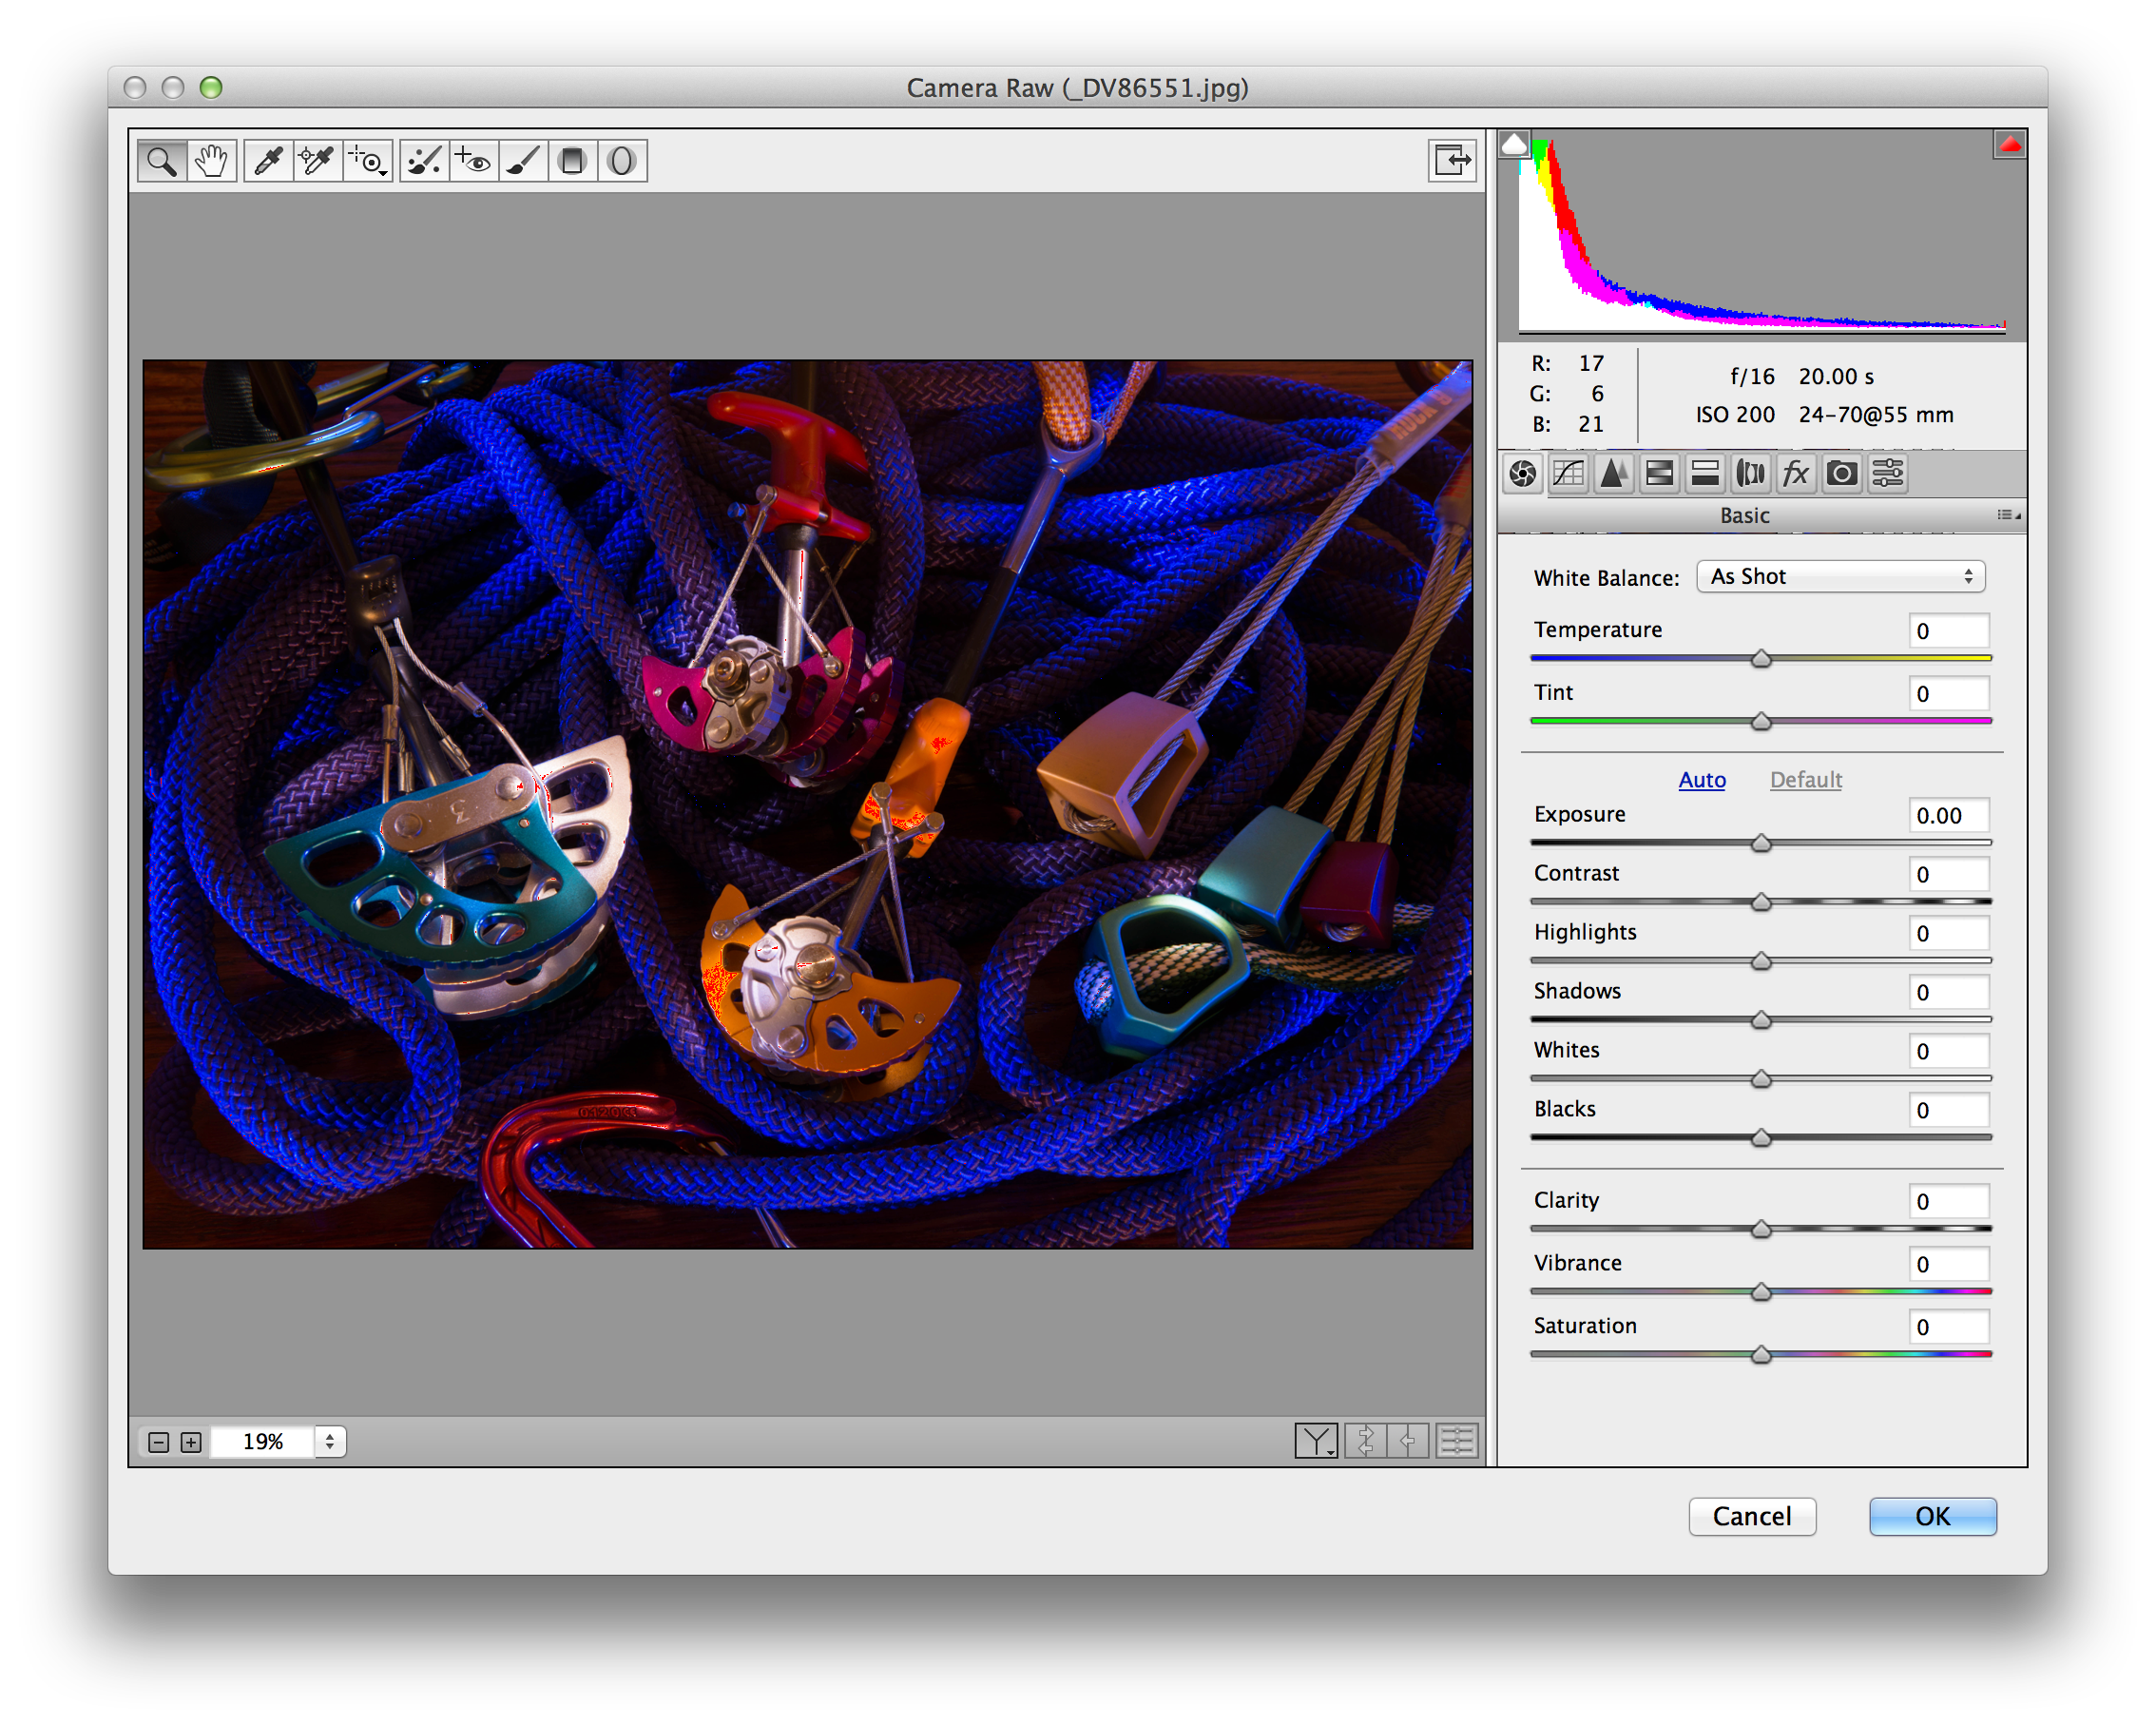Click the Auto tone link

(1701, 780)
